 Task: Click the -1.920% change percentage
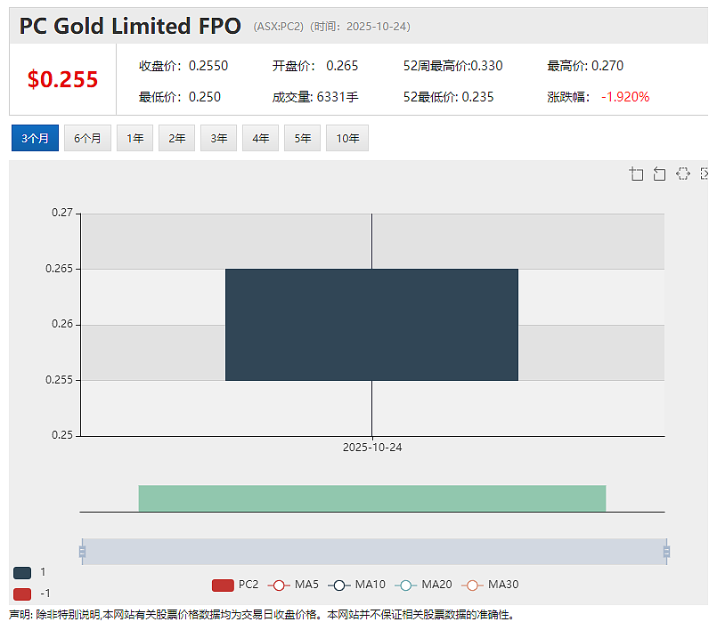(625, 97)
